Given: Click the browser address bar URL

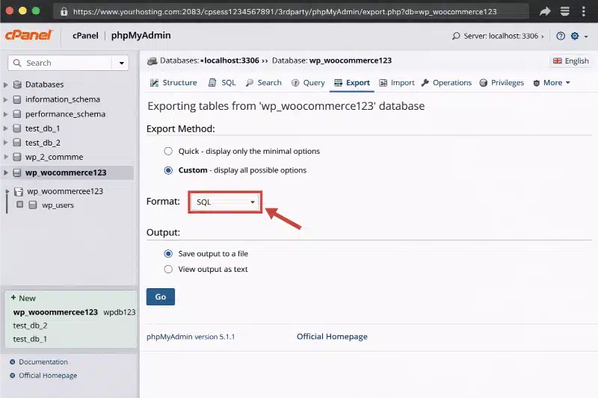Looking at the screenshot, I should click(285, 11).
